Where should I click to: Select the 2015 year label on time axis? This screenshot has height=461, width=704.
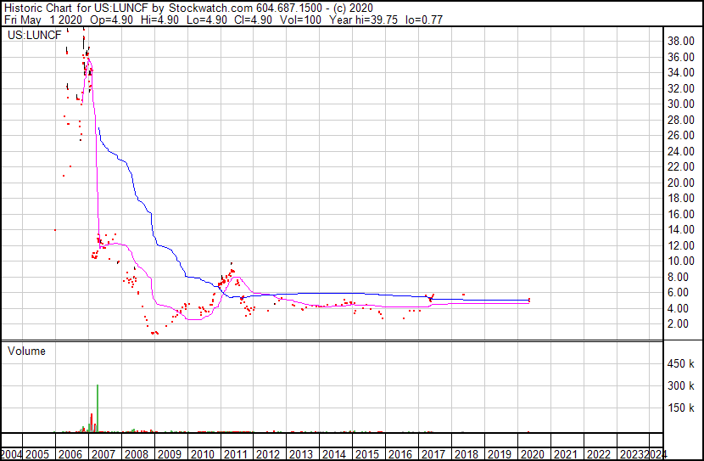point(367,454)
